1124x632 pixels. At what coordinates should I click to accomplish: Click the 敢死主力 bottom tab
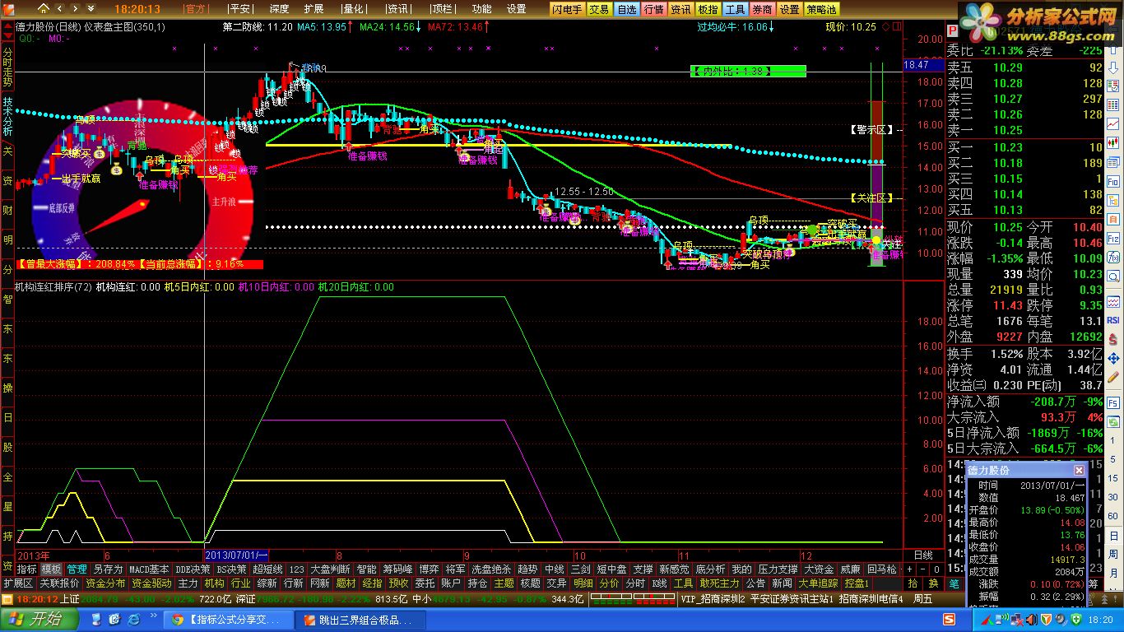(x=719, y=583)
